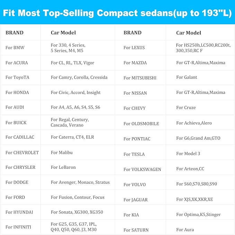Image resolution: width=235 pixels, height=235 pixels.
Task: Click the For HONDA brand cell
Action: (20, 92)
